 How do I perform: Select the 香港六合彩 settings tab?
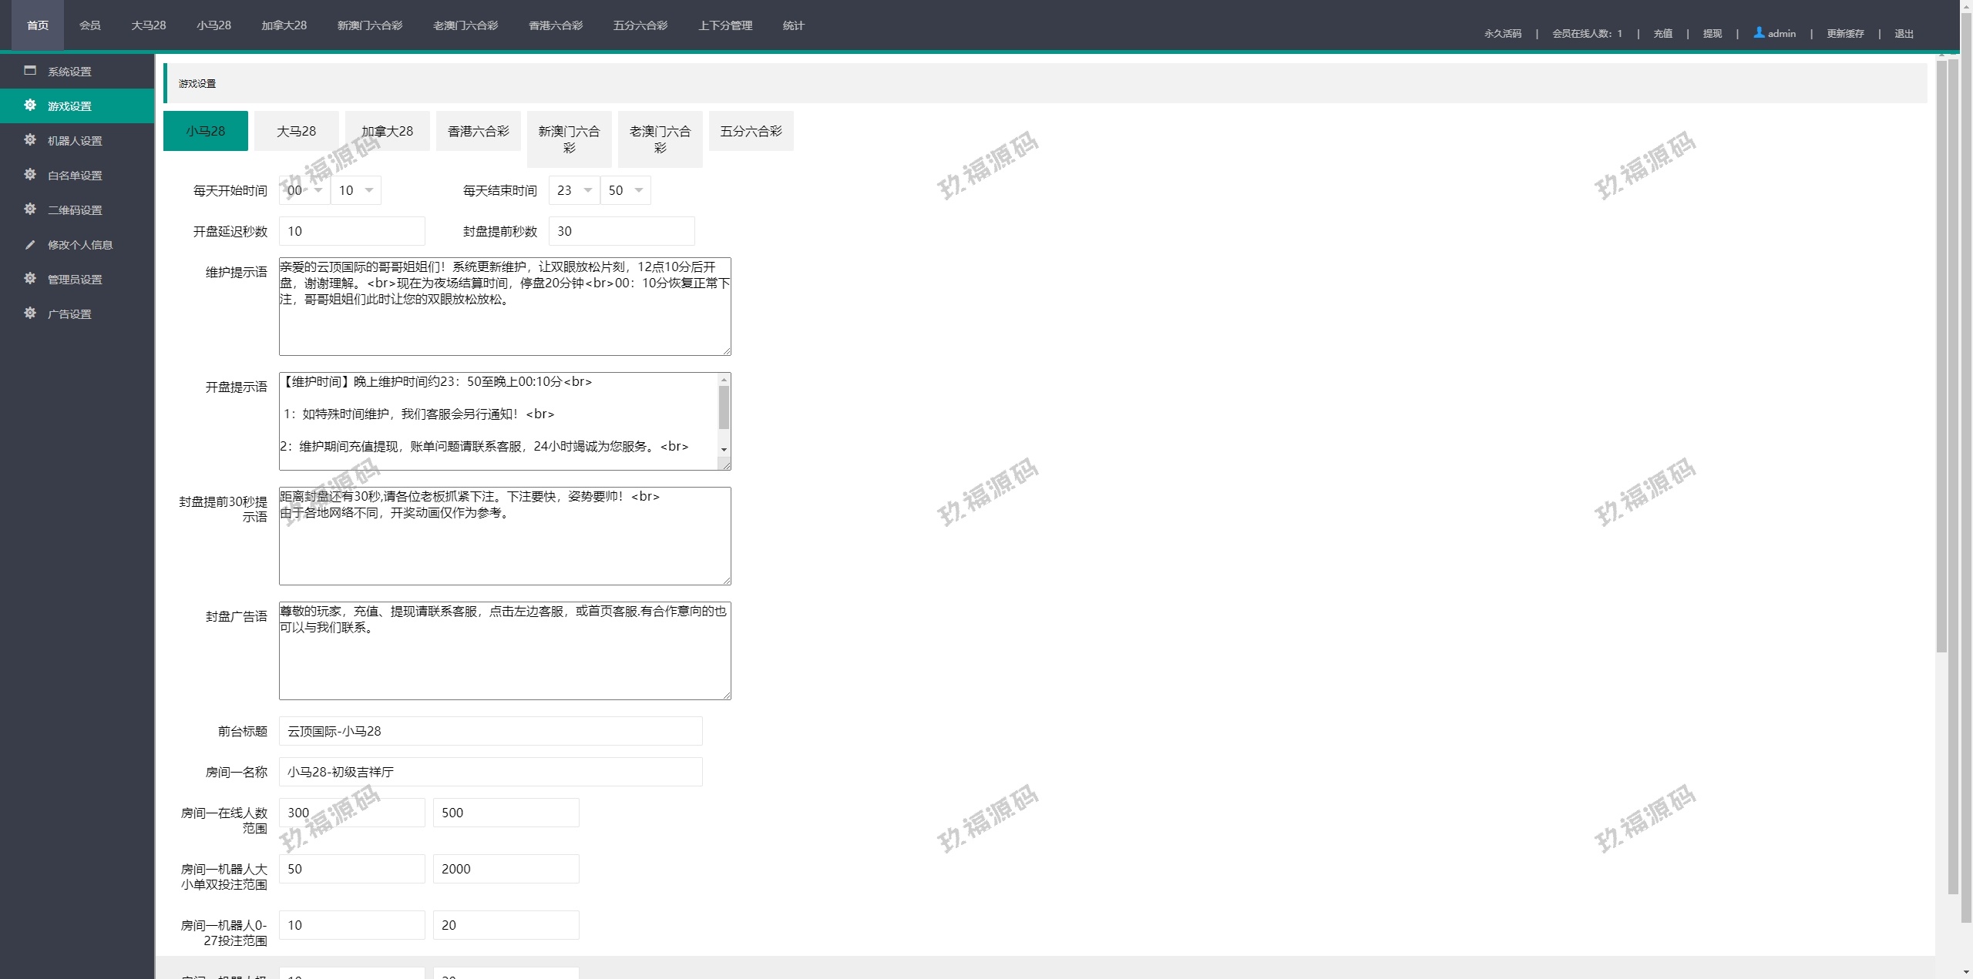(478, 131)
